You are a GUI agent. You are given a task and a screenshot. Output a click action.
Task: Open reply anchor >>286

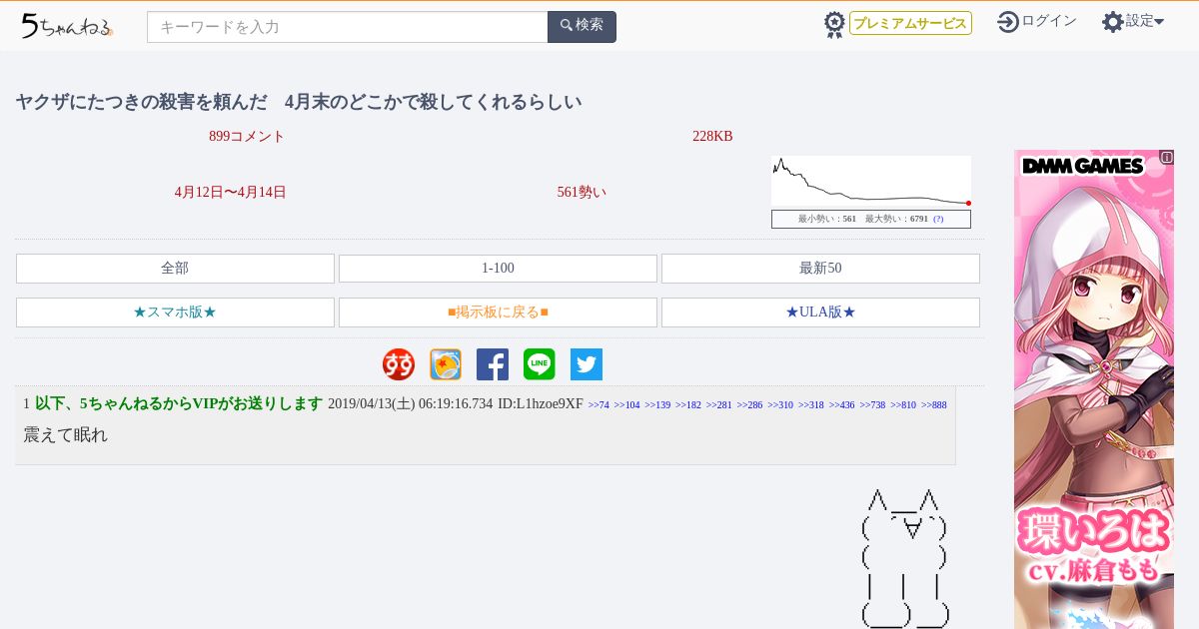[749, 405]
